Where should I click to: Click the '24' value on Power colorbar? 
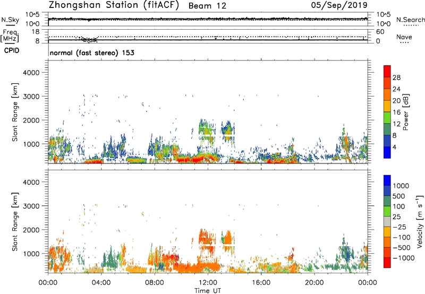coord(396,89)
